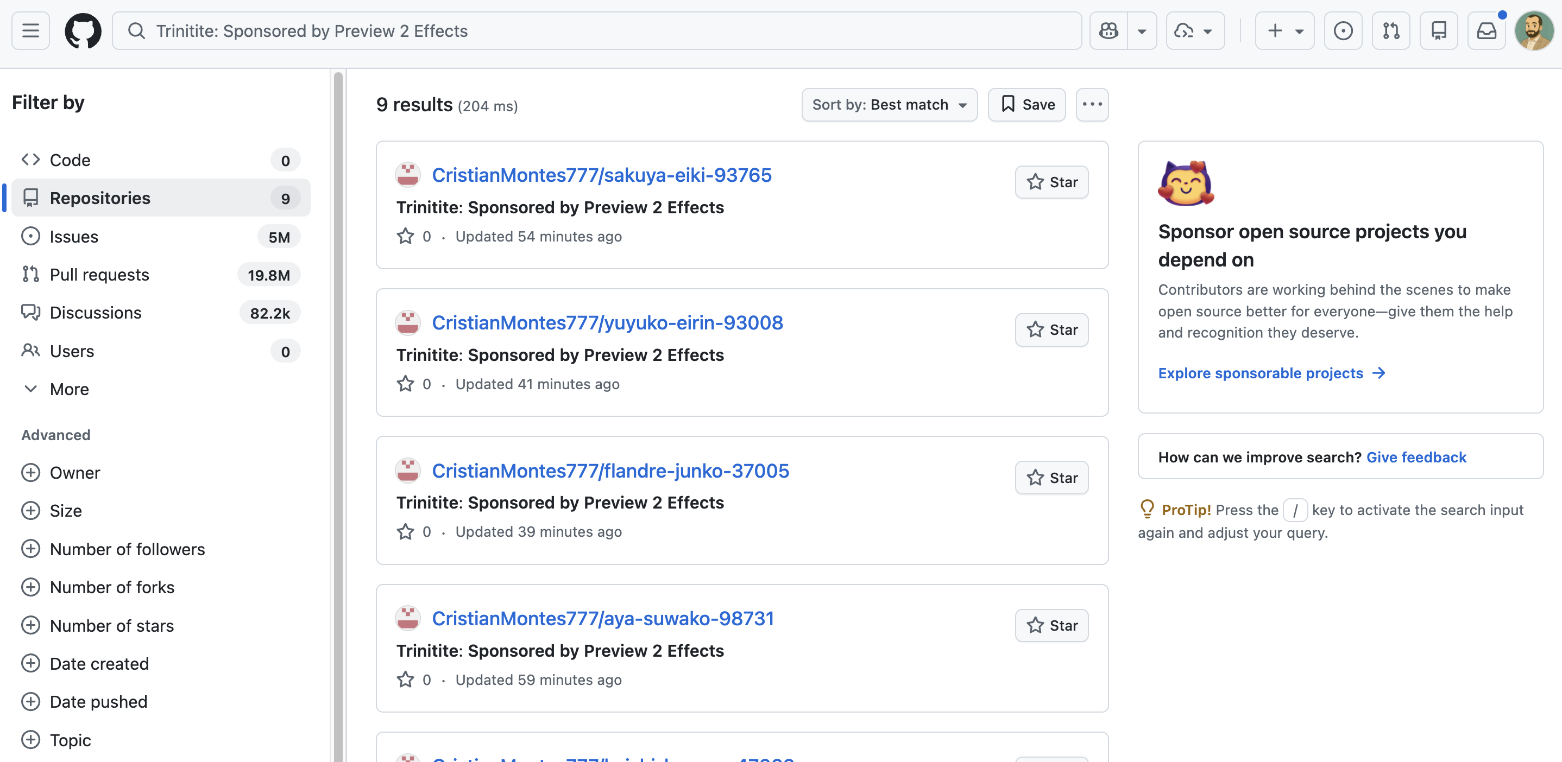Click the filter sidebar scrollbar
This screenshot has width=1562, height=762.
coord(338,416)
